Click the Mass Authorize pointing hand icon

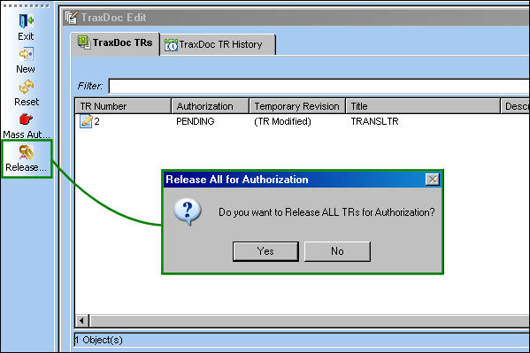26,119
